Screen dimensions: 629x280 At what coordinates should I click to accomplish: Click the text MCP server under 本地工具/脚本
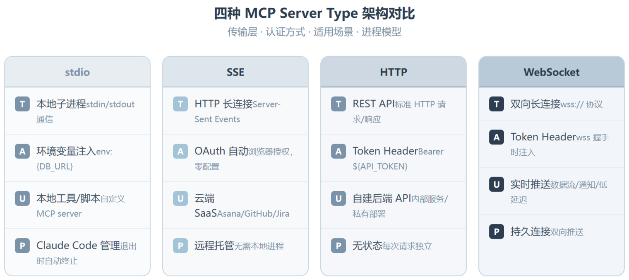click(x=59, y=214)
